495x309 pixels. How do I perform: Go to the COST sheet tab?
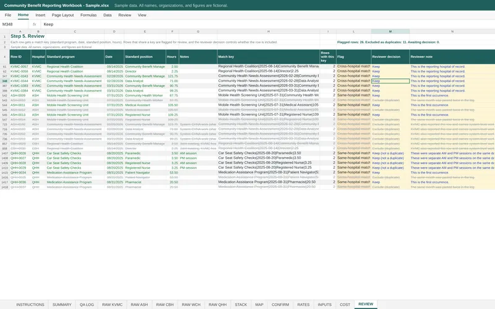345,305
